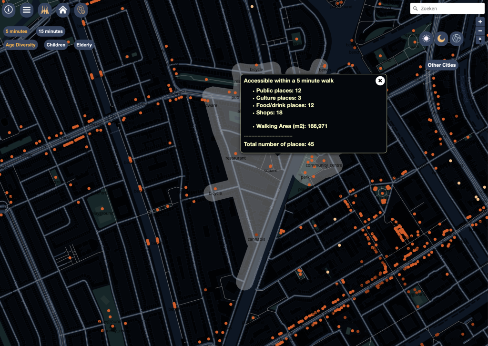Reset map bearing with compass
This screenshot has height=346, width=488.
(x=480, y=40)
